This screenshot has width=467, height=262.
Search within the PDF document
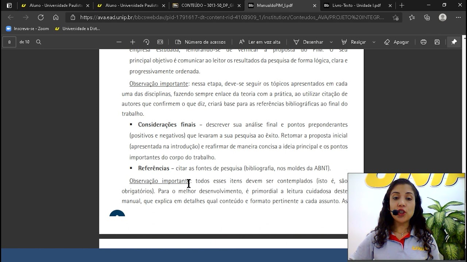pos(39,42)
